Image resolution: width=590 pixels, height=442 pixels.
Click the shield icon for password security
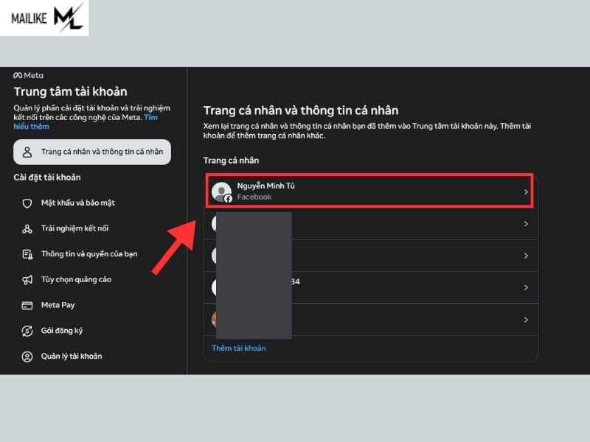(x=27, y=203)
